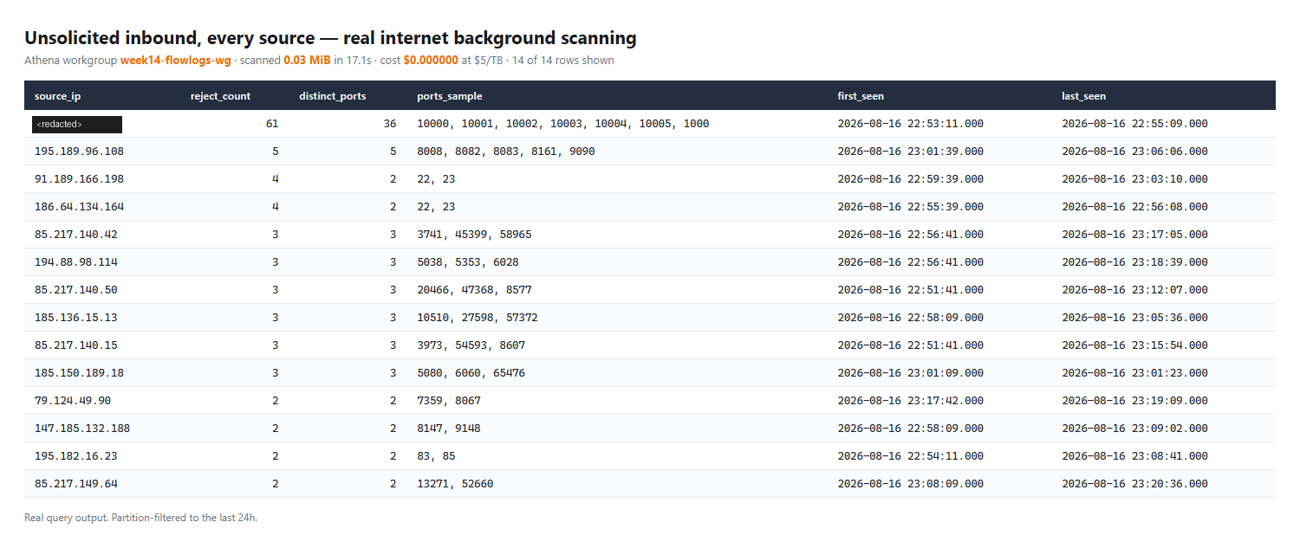Screen dimensions: 1300x548
Task: Click ports sample 10510, 27598, 57372
Action: click(x=478, y=318)
